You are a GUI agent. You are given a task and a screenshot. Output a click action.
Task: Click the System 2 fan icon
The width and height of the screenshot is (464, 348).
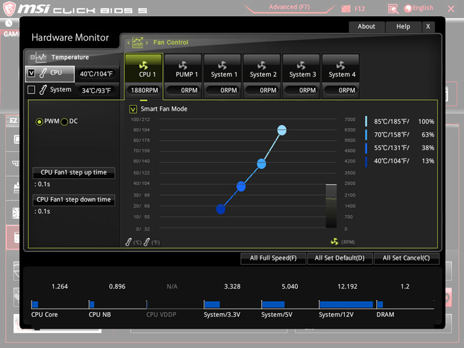[x=262, y=65]
